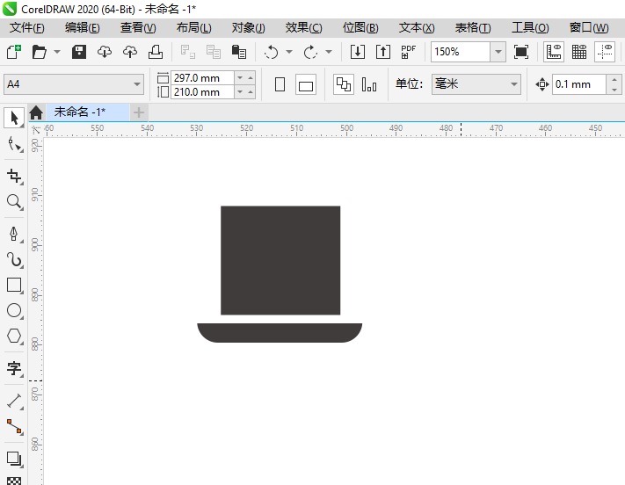Select the Polygon tool
625x485 pixels.
[x=15, y=336]
